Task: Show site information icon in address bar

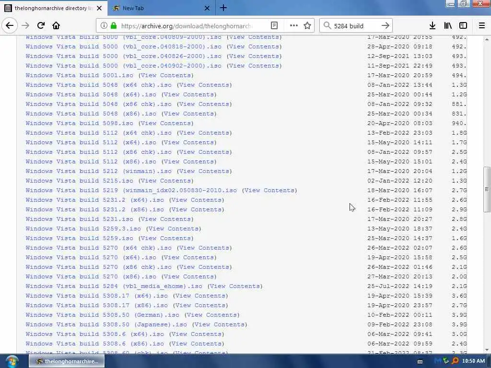Action: pyautogui.click(x=104, y=26)
